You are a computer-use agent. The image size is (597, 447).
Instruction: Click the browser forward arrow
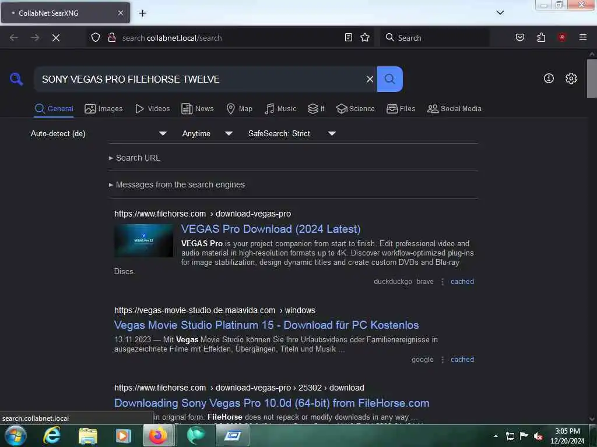pyautogui.click(x=35, y=38)
